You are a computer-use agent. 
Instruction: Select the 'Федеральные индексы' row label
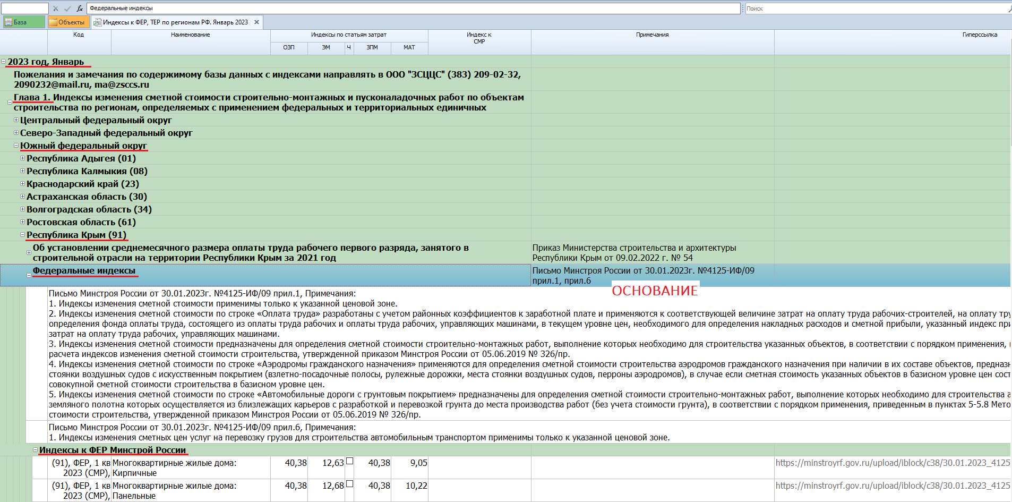[x=84, y=271]
